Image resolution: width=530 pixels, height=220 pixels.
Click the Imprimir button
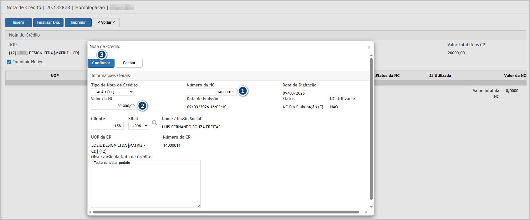[x=78, y=22]
